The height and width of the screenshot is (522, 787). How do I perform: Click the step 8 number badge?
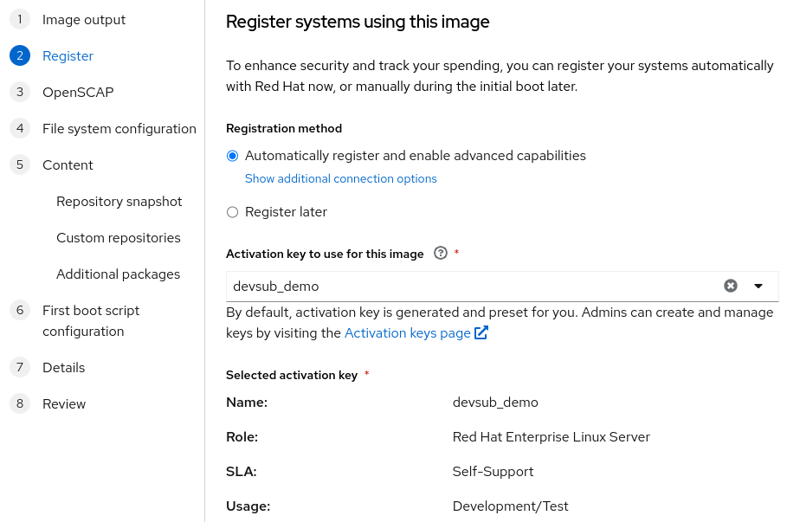click(x=20, y=403)
